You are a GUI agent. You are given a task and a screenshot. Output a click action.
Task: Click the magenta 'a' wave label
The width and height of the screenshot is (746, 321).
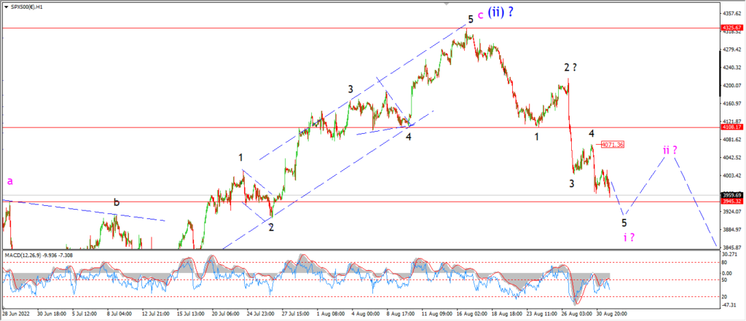pos(9,181)
